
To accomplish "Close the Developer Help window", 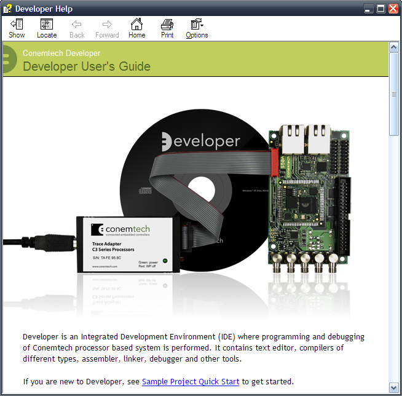I will [393, 9].
